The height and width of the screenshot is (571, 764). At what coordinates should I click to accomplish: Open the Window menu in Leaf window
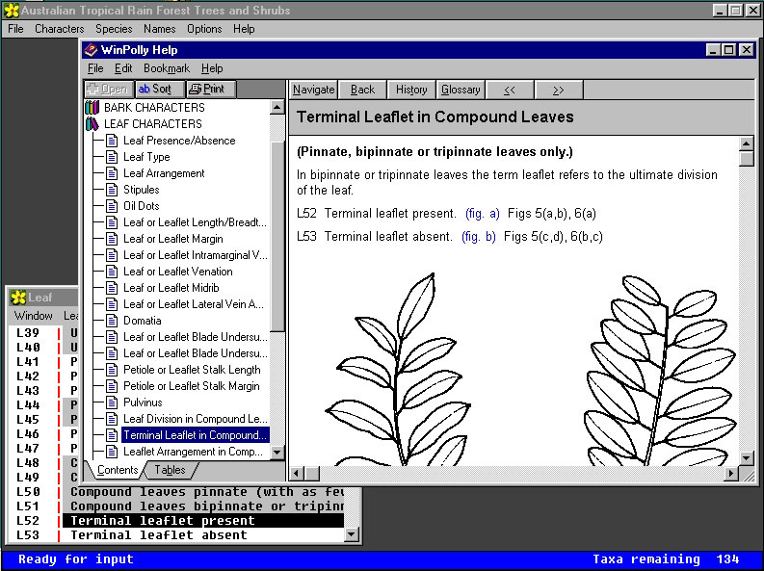(x=33, y=316)
